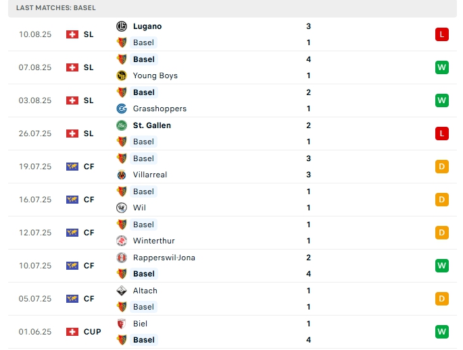
Task: Click the 05.07.25 match date
Action: tap(35, 299)
